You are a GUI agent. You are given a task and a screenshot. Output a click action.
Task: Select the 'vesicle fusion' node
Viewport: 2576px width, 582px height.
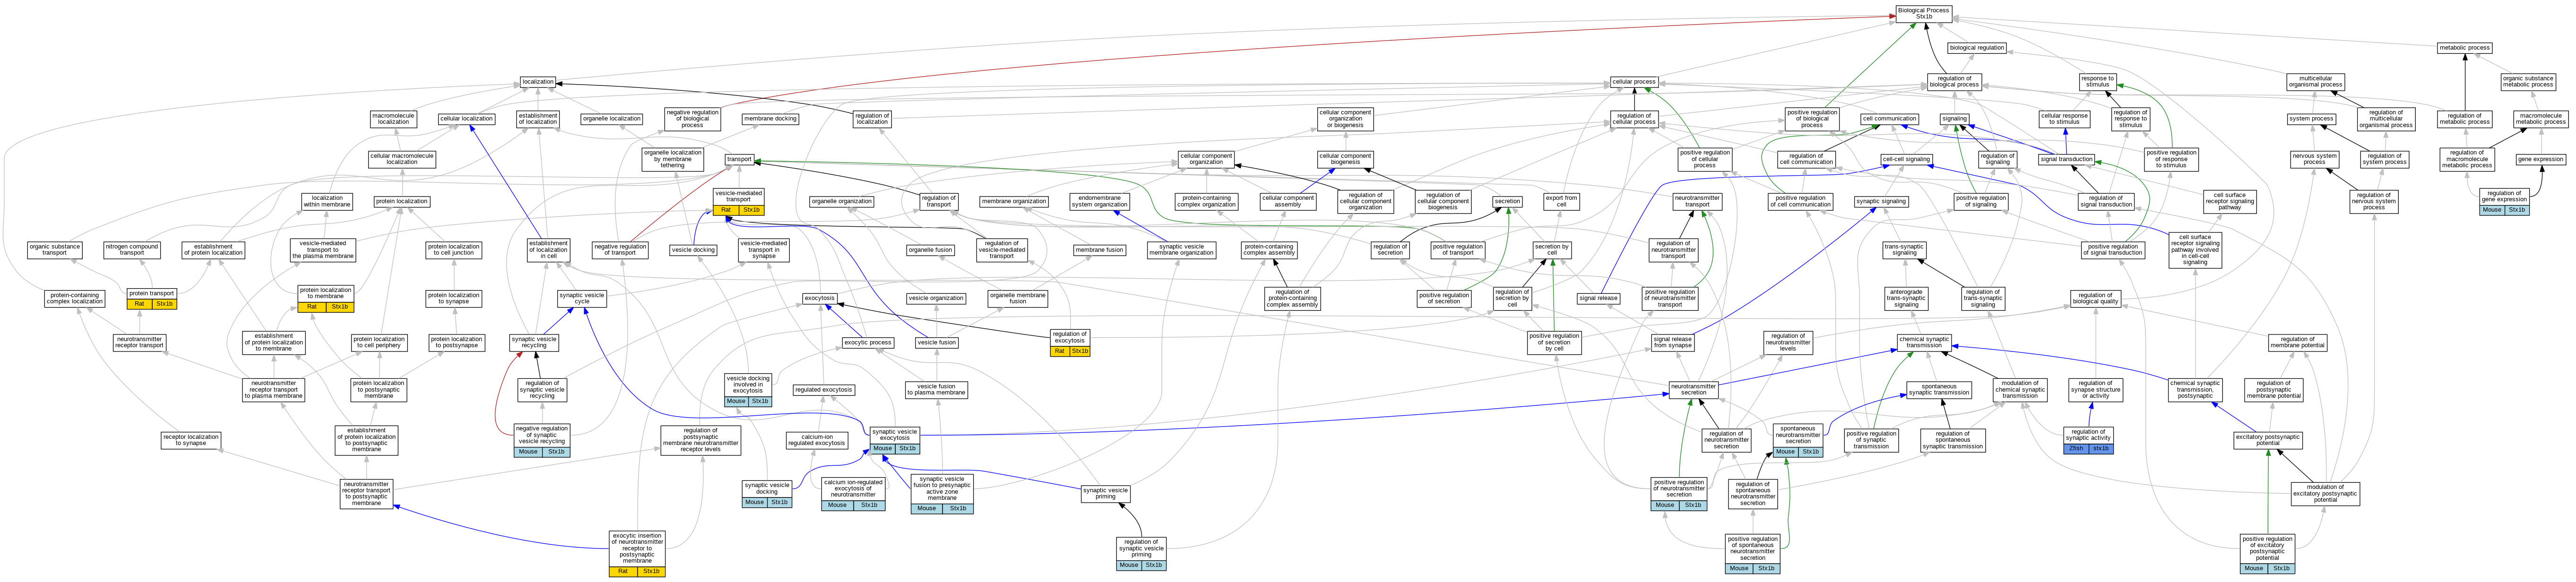(937, 342)
